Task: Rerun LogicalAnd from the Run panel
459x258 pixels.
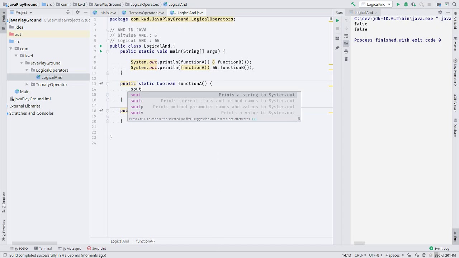Action: point(337,20)
